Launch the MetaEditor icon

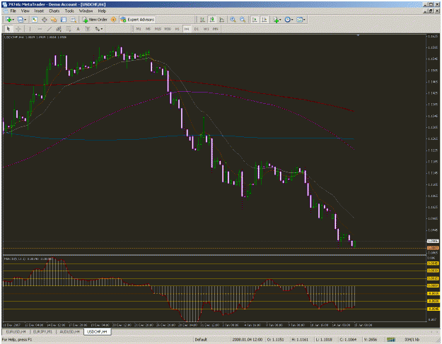[113, 19]
